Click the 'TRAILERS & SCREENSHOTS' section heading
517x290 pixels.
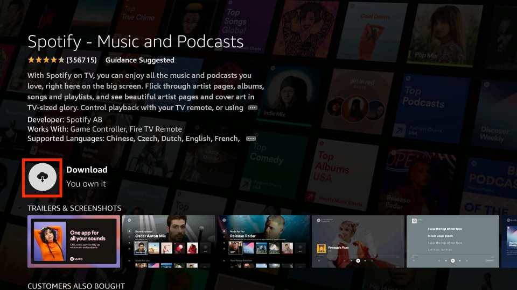[74, 208]
